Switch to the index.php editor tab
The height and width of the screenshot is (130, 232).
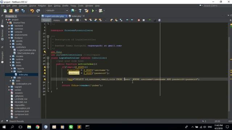click(76, 16)
